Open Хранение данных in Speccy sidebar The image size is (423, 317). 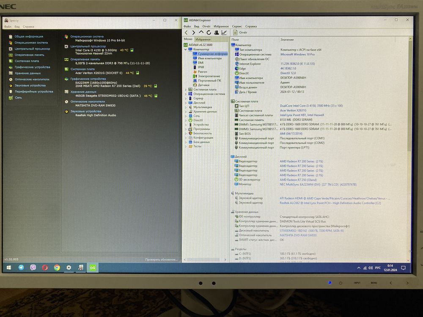pyautogui.click(x=25, y=73)
